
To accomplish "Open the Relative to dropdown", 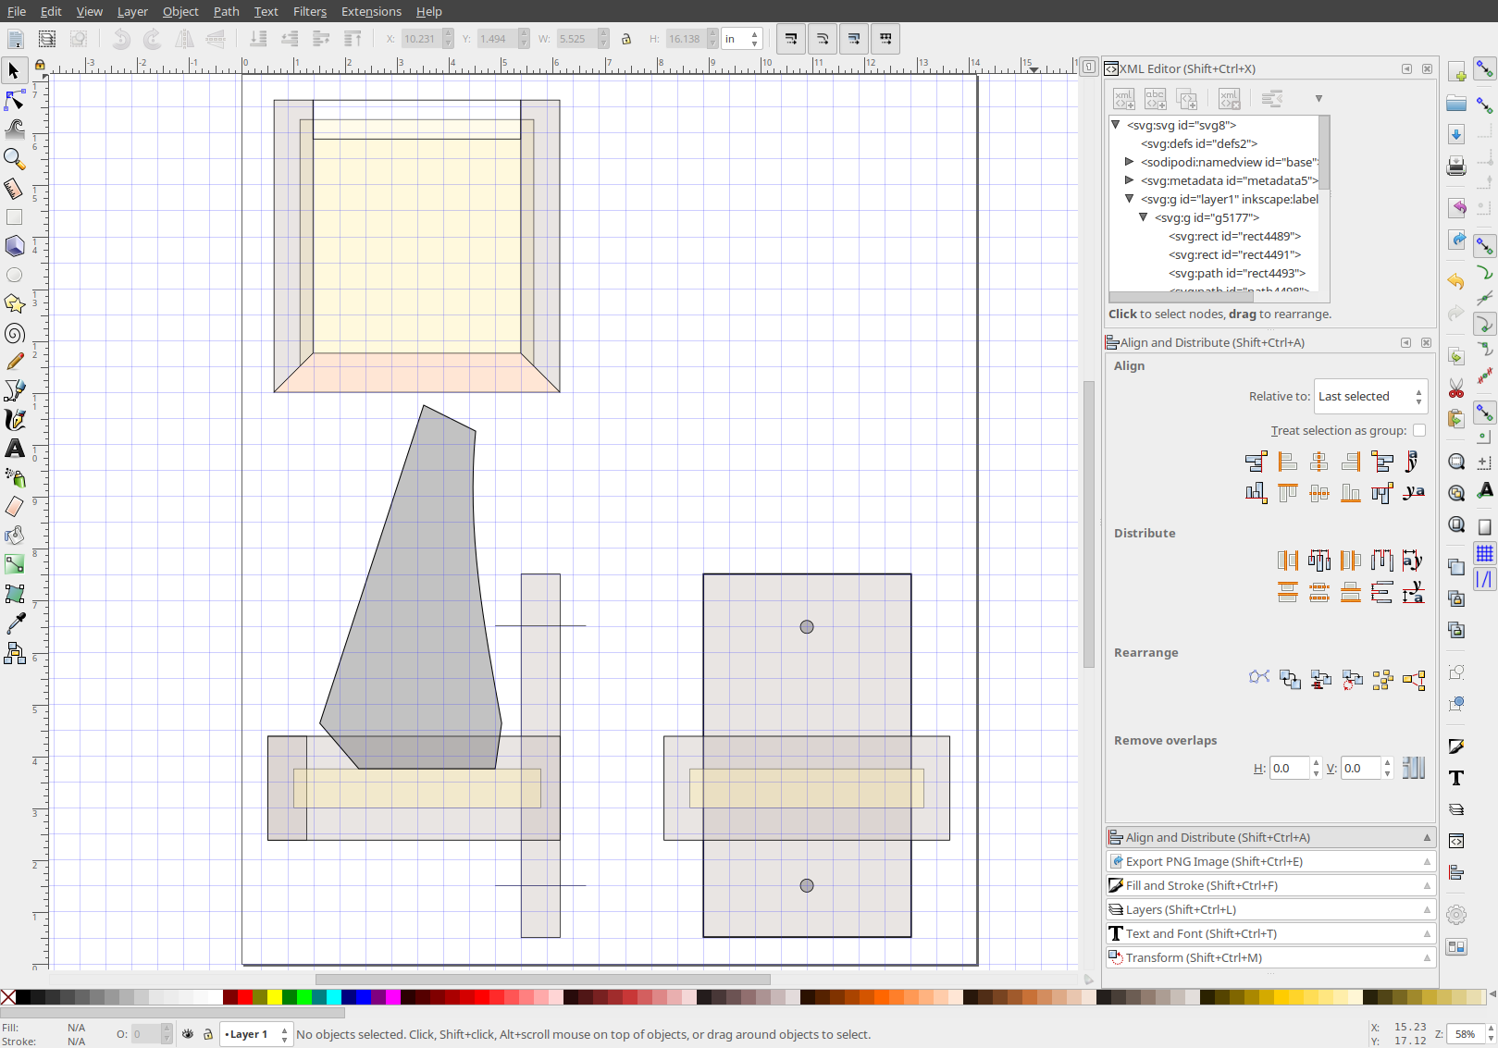I will (1369, 397).
